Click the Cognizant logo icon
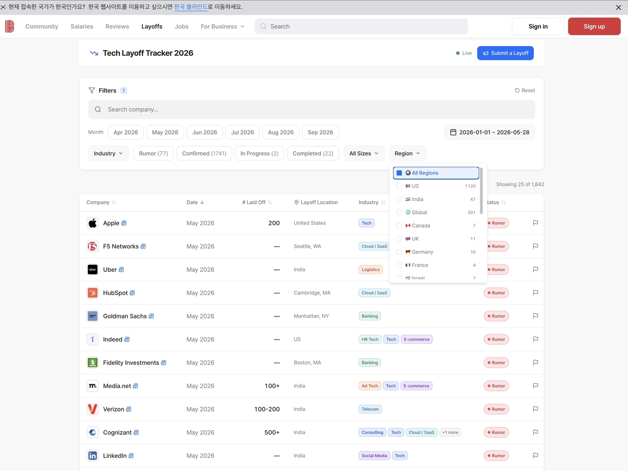Screen dimensions: 628x471 pyautogui.click(x=92, y=433)
